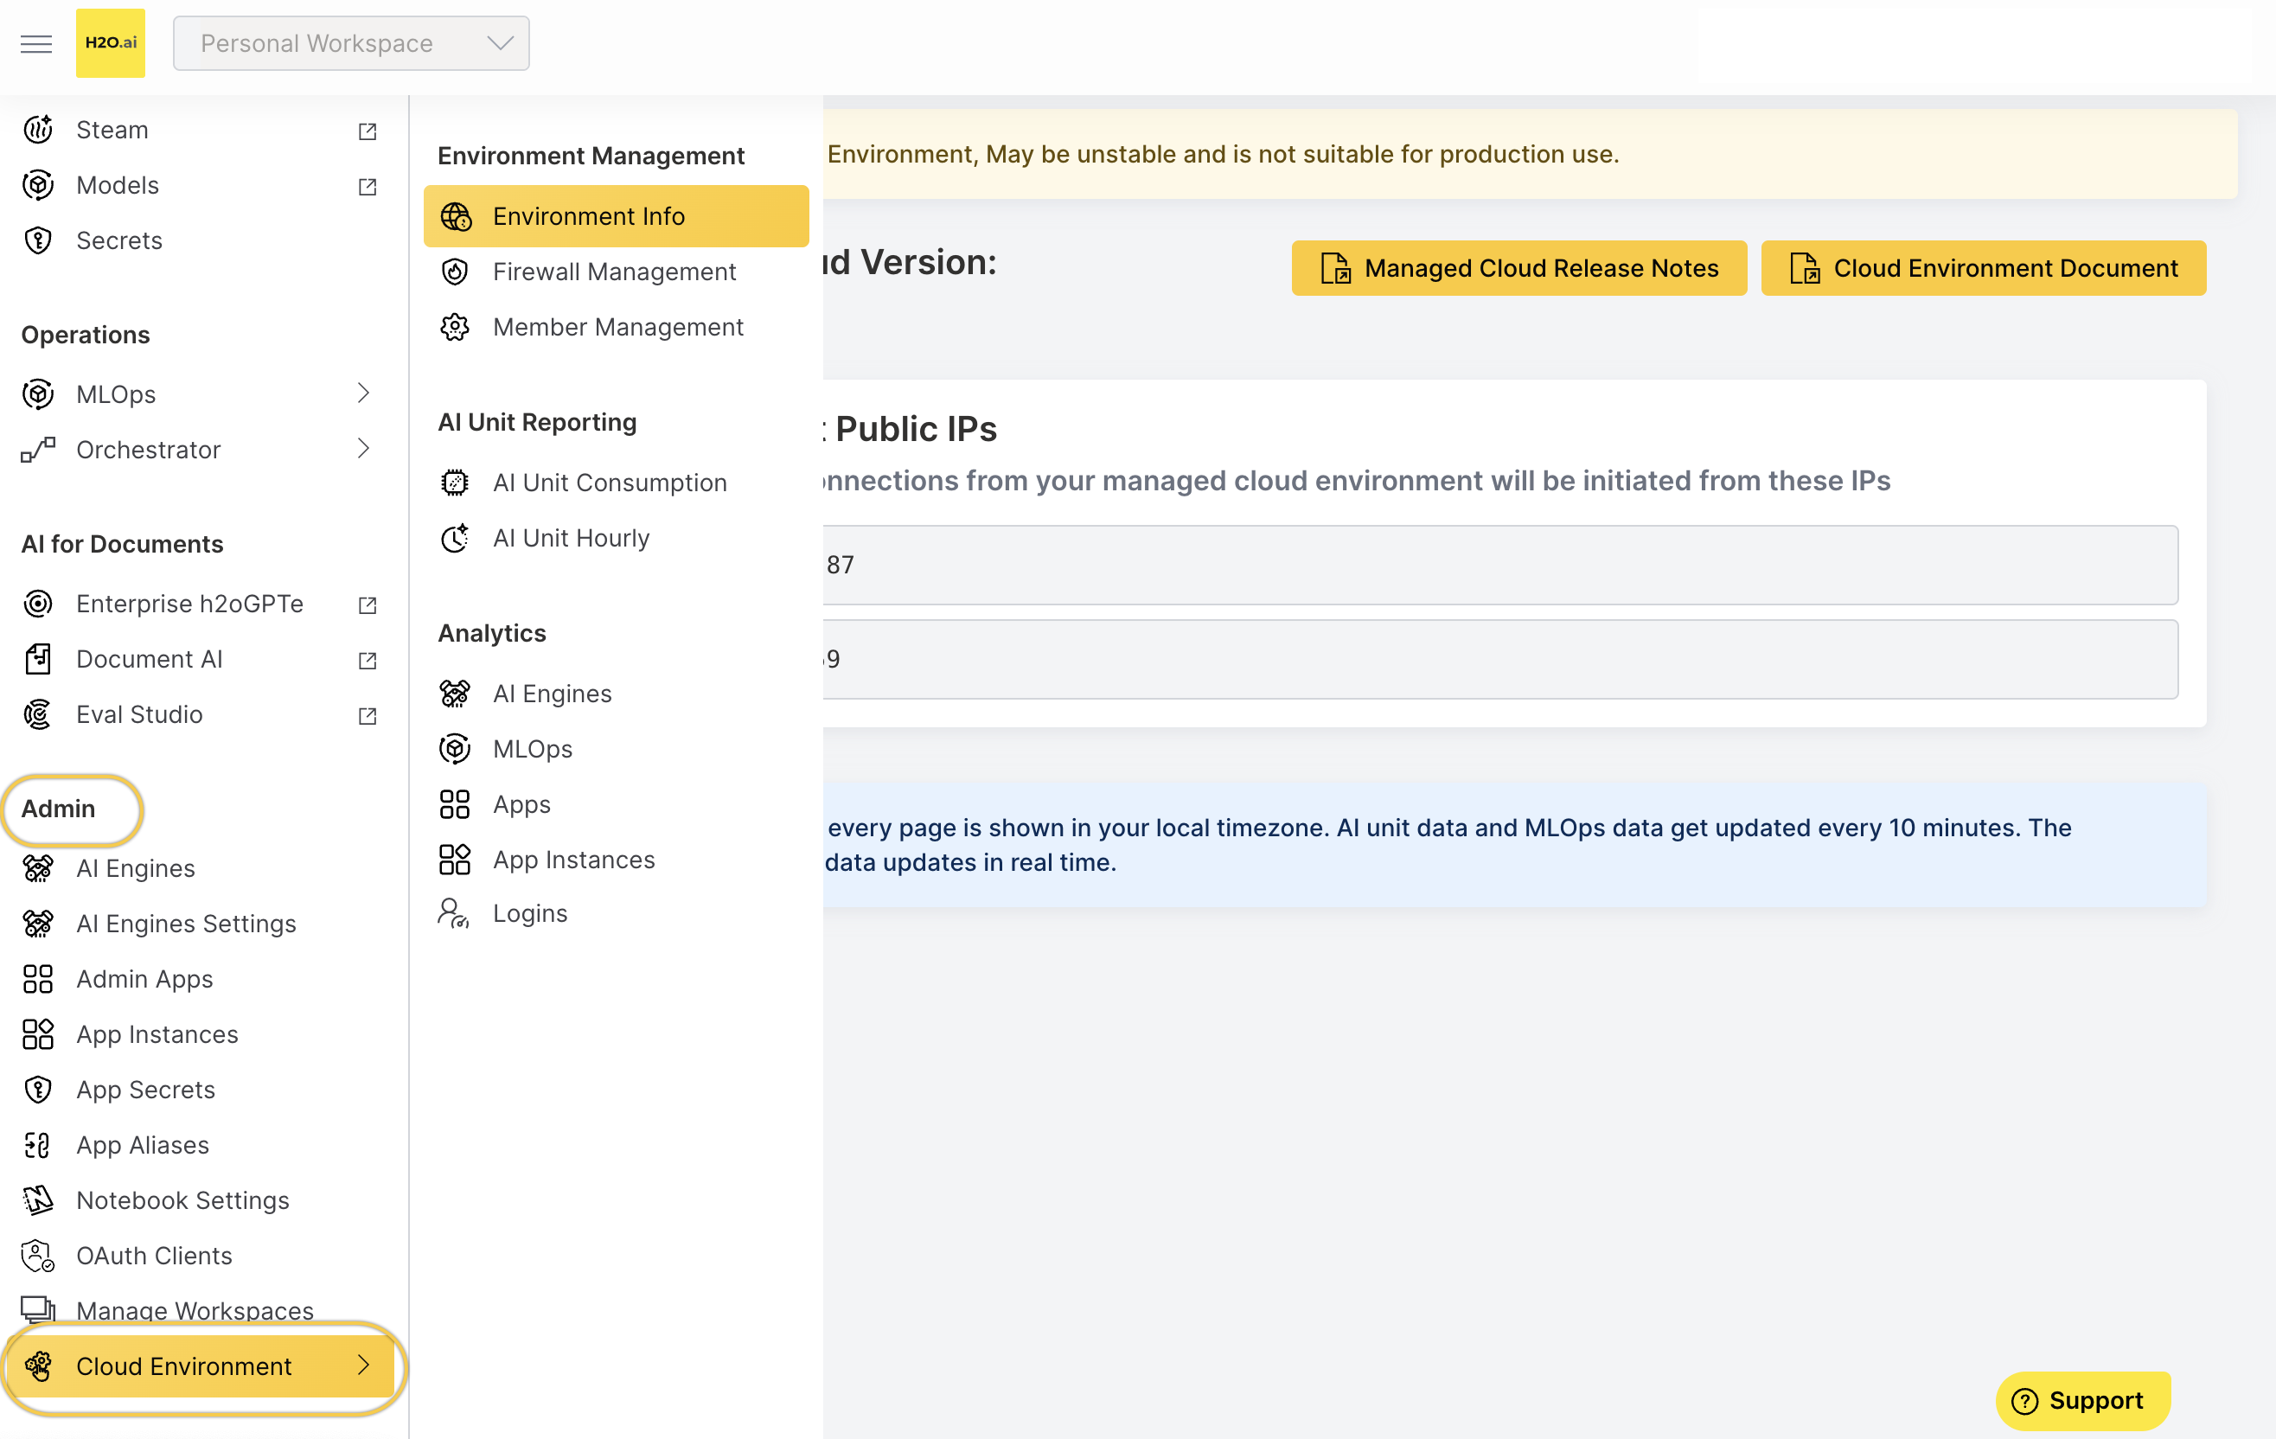Select the Environment Info menu item
2276x1439 pixels.
[x=617, y=216]
